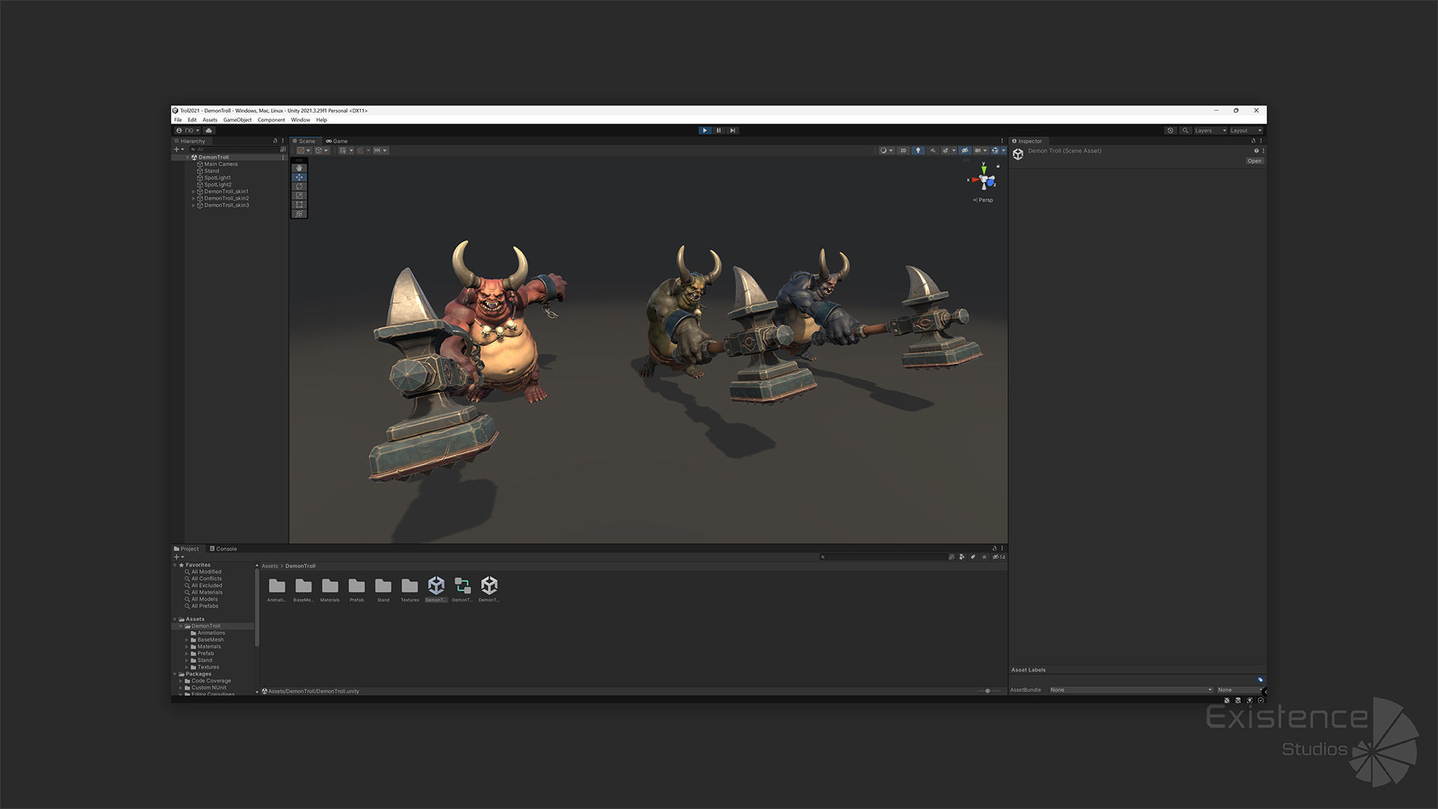
Task: Open the Unity account icon menu
Action: (x=188, y=130)
